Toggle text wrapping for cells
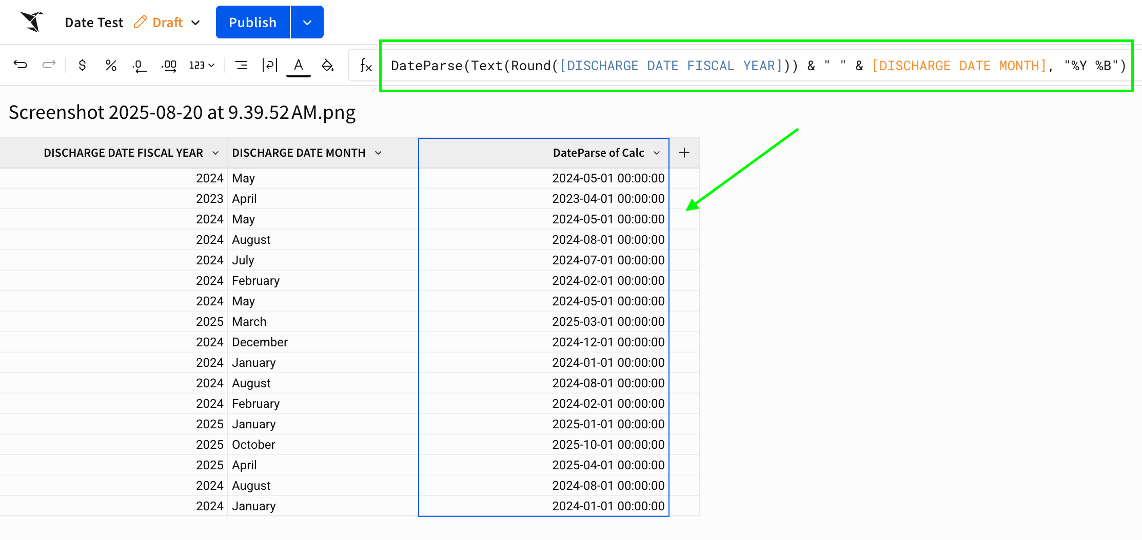The height and width of the screenshot is (540, 1142). (x=269, y=65)
